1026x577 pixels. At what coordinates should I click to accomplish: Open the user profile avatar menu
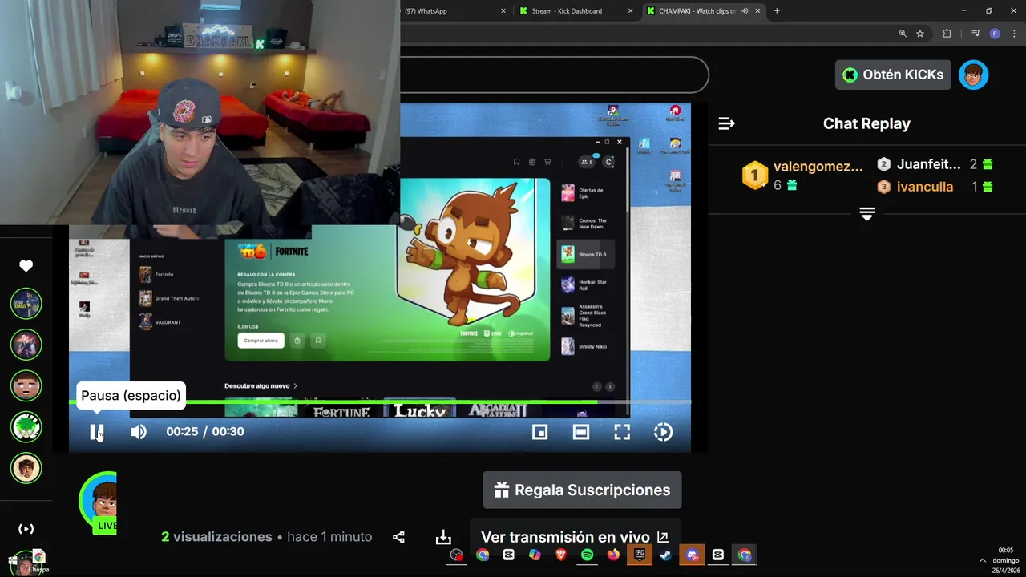(973, 75)
